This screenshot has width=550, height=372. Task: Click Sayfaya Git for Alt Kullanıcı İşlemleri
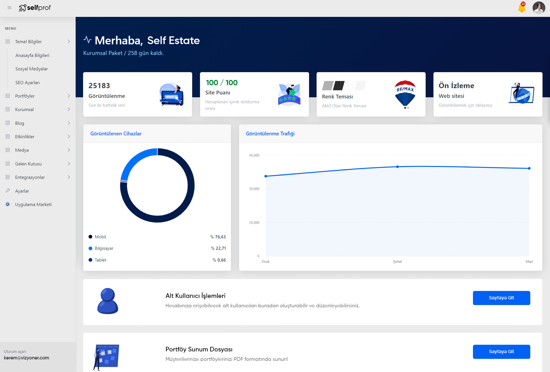click(x=501, y=298)
